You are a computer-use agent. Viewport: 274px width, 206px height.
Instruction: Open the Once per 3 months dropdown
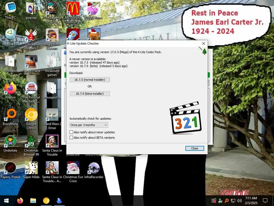click(89, 125)
